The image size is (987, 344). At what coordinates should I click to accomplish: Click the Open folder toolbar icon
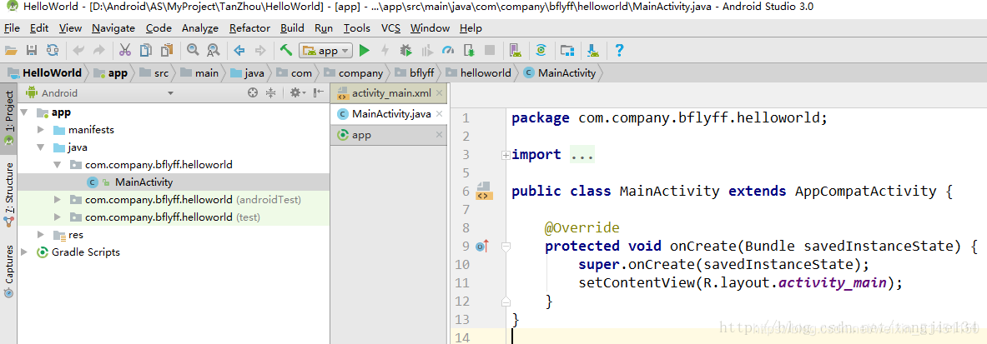(11, 50)
